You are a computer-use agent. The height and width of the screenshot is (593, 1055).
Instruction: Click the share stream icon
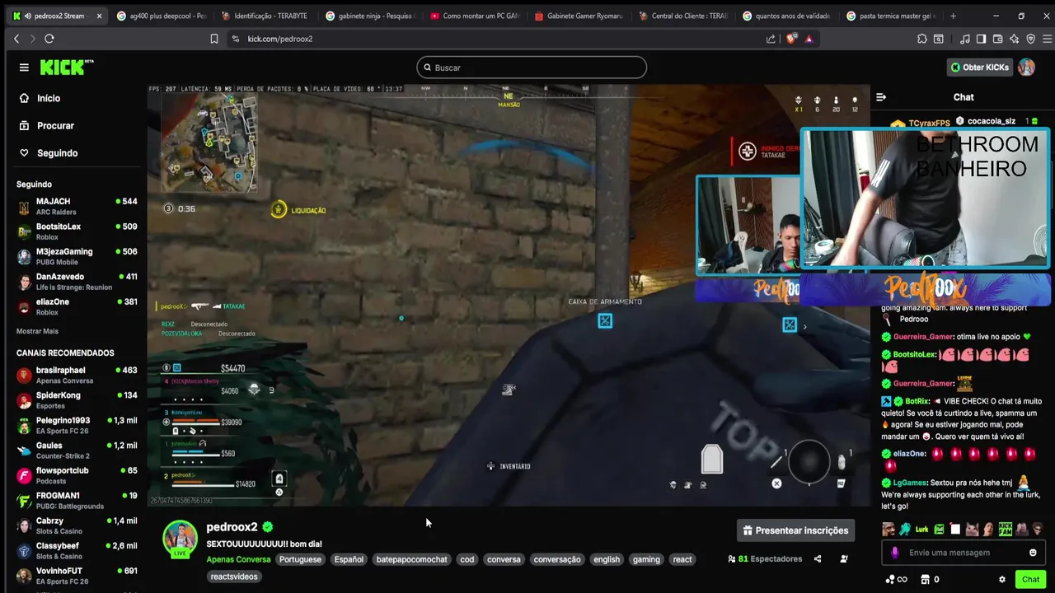(818, 559)
